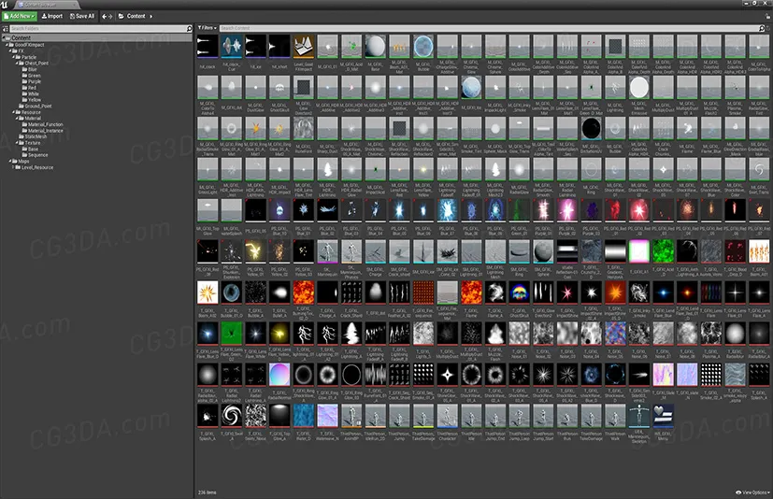Image resolution: width=773 pixels, height=499 pixels.
Task: Collapse the FX folder arrow
Action: pyautogui.click(x=10, y=50)
